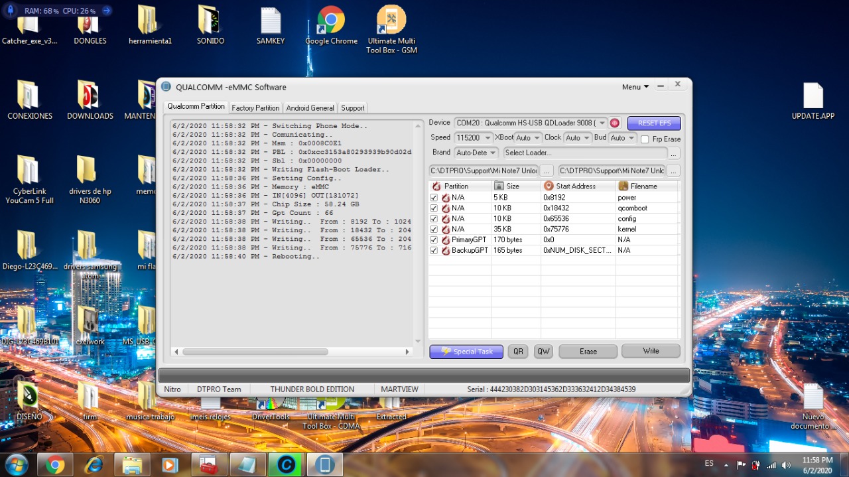Click the Serial number status bar text

tap(551, 389)
